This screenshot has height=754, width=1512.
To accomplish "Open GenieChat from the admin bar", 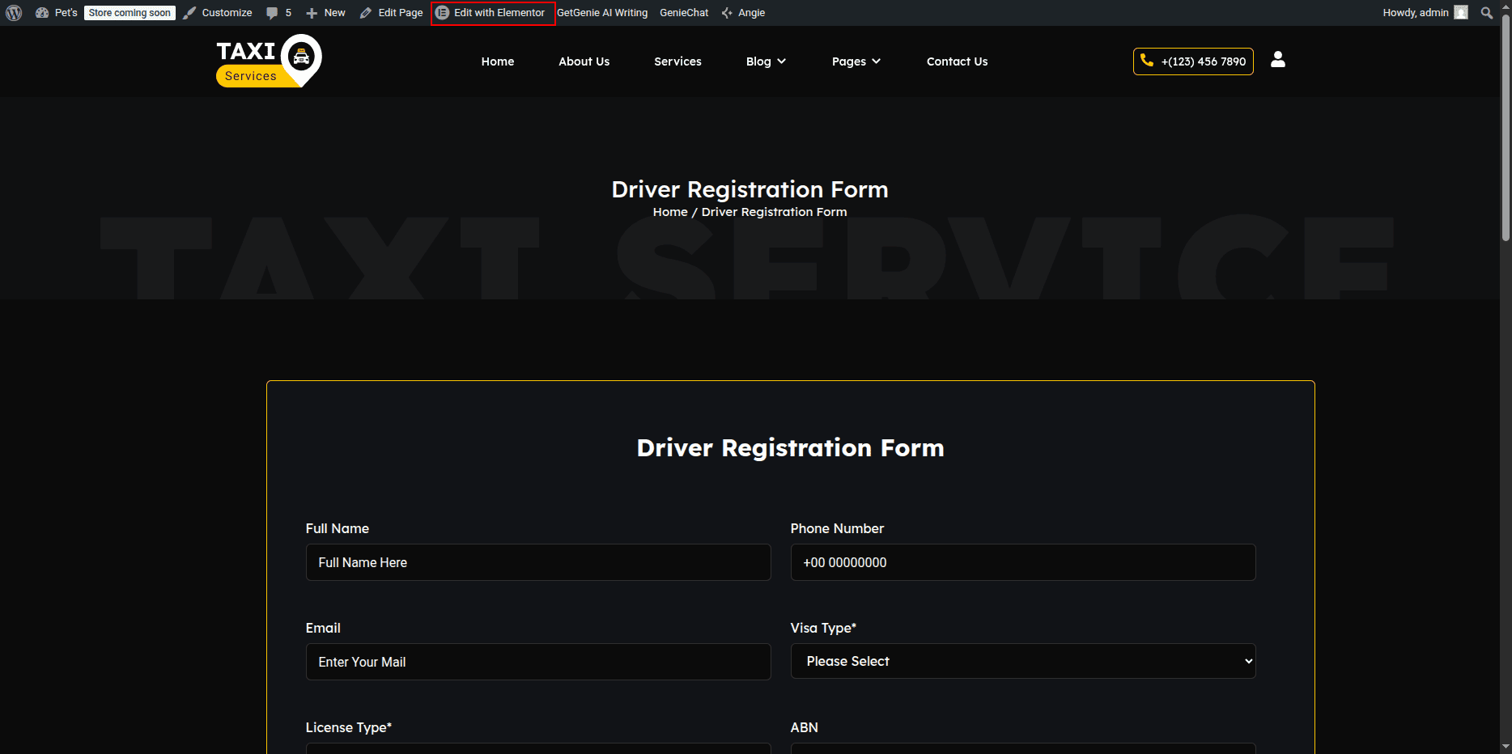I will tap(684, 13).
